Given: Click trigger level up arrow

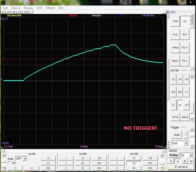Looking at the screenshot, I should click(192, 130).
